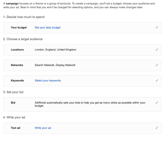This screenshot has width=165, height=141.
Task: Click the Networks row pencil edit icon
Action: (157, 65)
